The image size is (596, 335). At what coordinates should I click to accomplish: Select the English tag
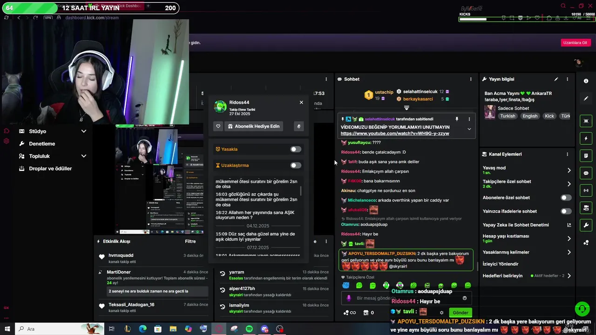(530, 116)
